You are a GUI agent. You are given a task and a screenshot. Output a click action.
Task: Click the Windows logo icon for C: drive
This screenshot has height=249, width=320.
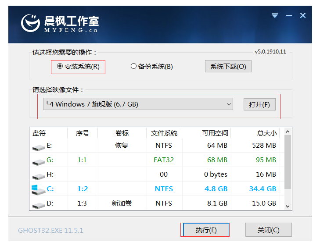(36, 189)
